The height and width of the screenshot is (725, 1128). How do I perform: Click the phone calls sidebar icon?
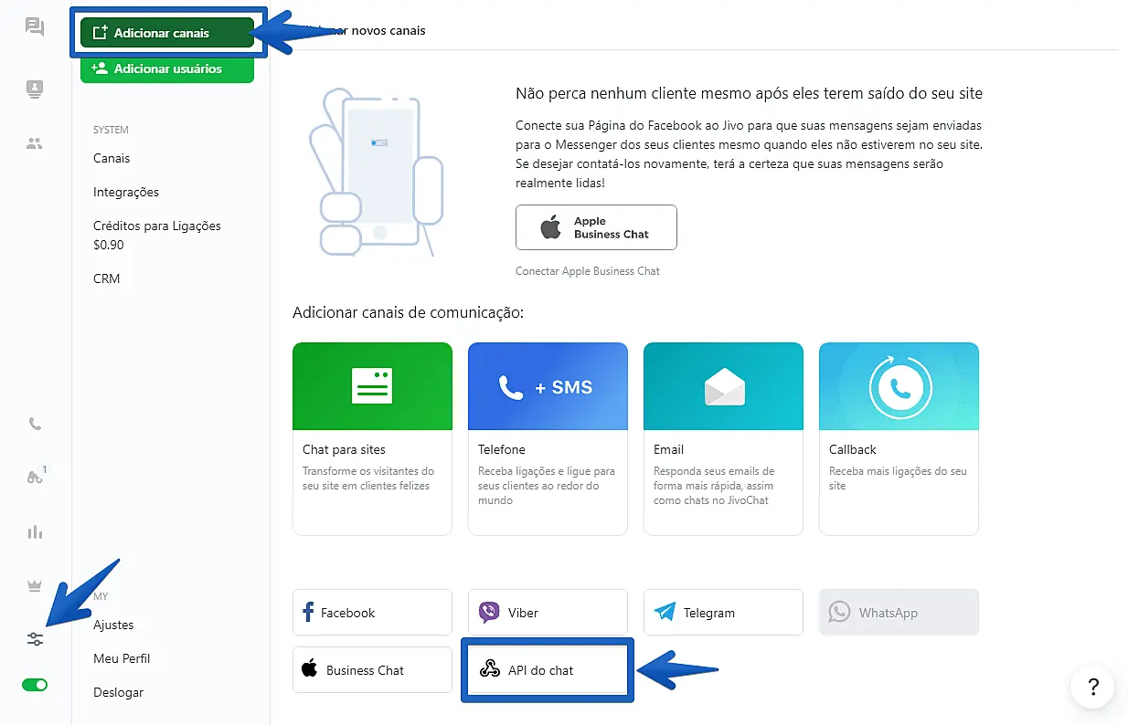[35, 424]
